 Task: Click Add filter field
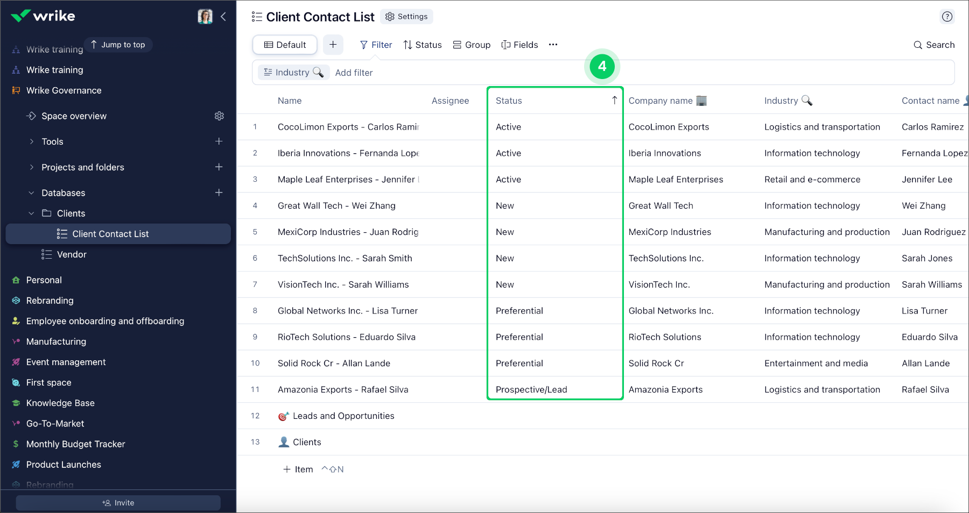click(x=354, y=73)
